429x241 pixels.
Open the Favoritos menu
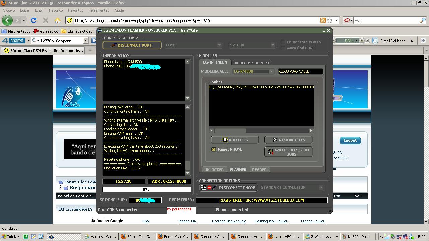[75, 10]
